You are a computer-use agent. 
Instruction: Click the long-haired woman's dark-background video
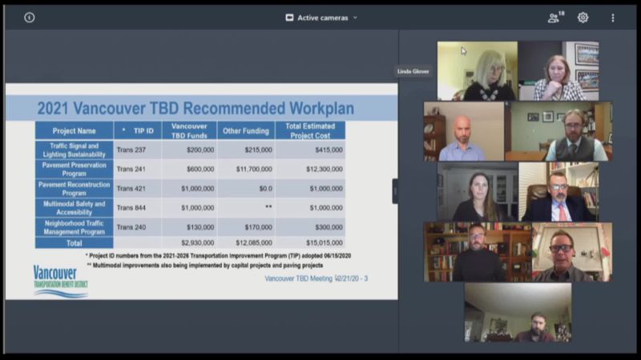coord(477,192)
